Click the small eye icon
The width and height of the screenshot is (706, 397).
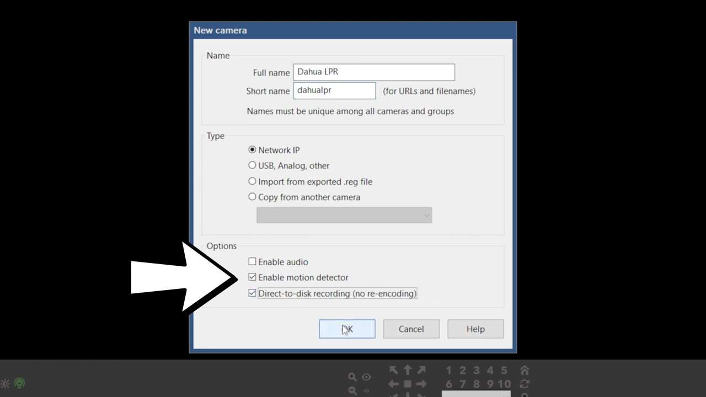point(366,391)
